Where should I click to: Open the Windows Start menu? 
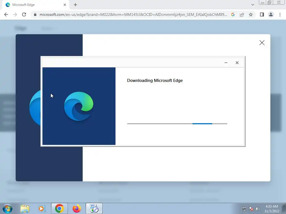coord(8,208)
